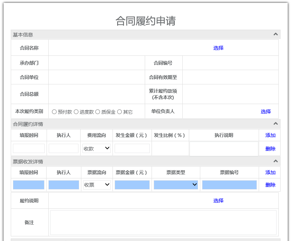The width and height of the screenshot is (292, 241).
Task: Click 删除 in 票据收发详情 row
Action: [x=270, y=185]
